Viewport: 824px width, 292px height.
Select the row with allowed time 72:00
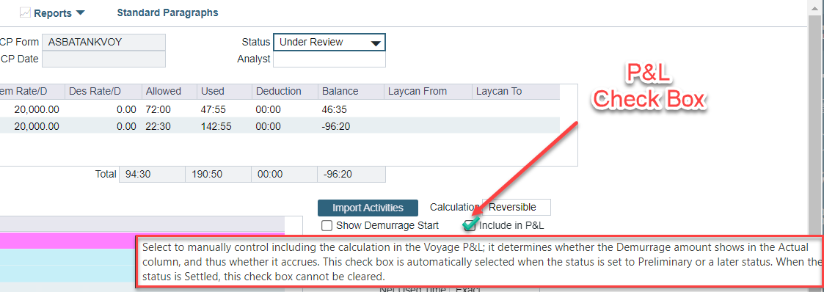point(280,110)
